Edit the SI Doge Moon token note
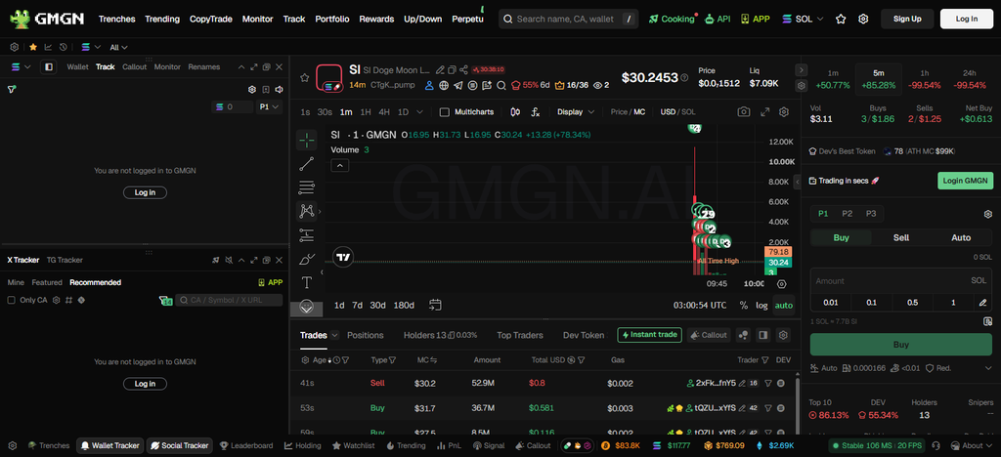This screenshot has width=1001, height=457. click(x=440, y=69)
